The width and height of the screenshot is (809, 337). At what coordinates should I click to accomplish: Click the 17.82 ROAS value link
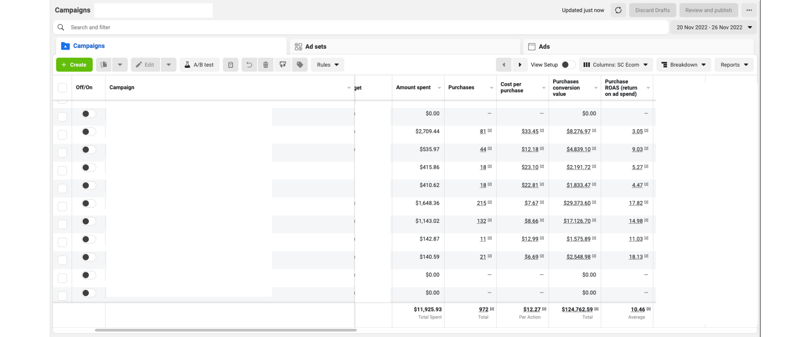tap(636, 203)
